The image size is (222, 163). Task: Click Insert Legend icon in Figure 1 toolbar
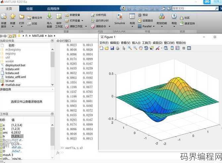[177, 48]
